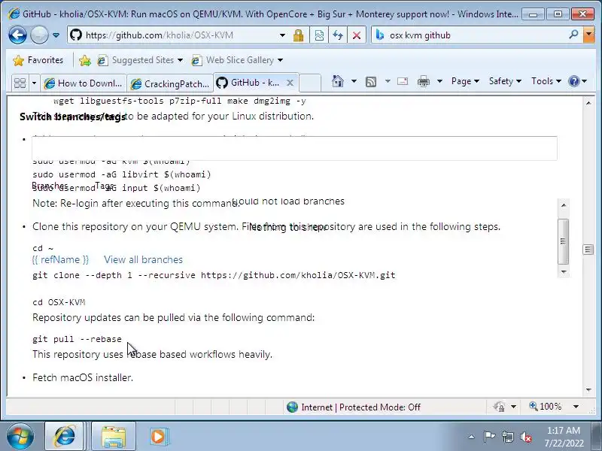Open the tab list dropdown arrow
The width and height of the screenshot is (602, 451).
pyautogui.click(x=34, y=83)
